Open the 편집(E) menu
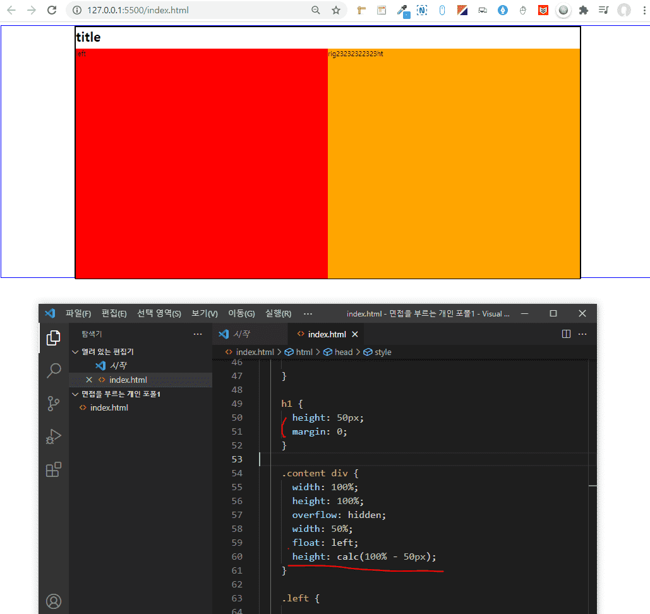This screenshot has width=650, height=614. [x=114, y=314]
